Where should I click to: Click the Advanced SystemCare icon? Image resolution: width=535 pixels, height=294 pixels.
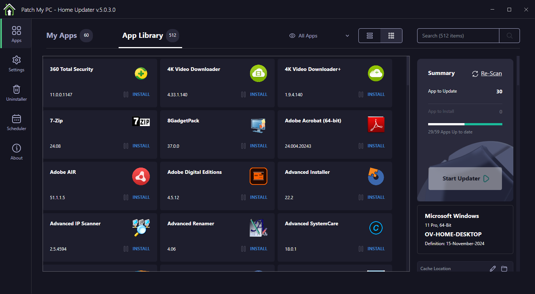point(376,228)
